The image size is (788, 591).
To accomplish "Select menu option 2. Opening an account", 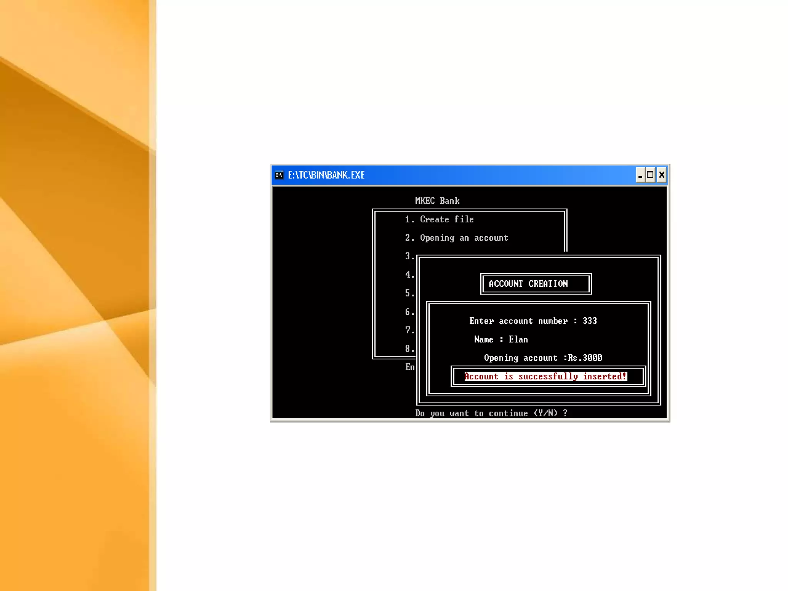I will coord(456,238).
